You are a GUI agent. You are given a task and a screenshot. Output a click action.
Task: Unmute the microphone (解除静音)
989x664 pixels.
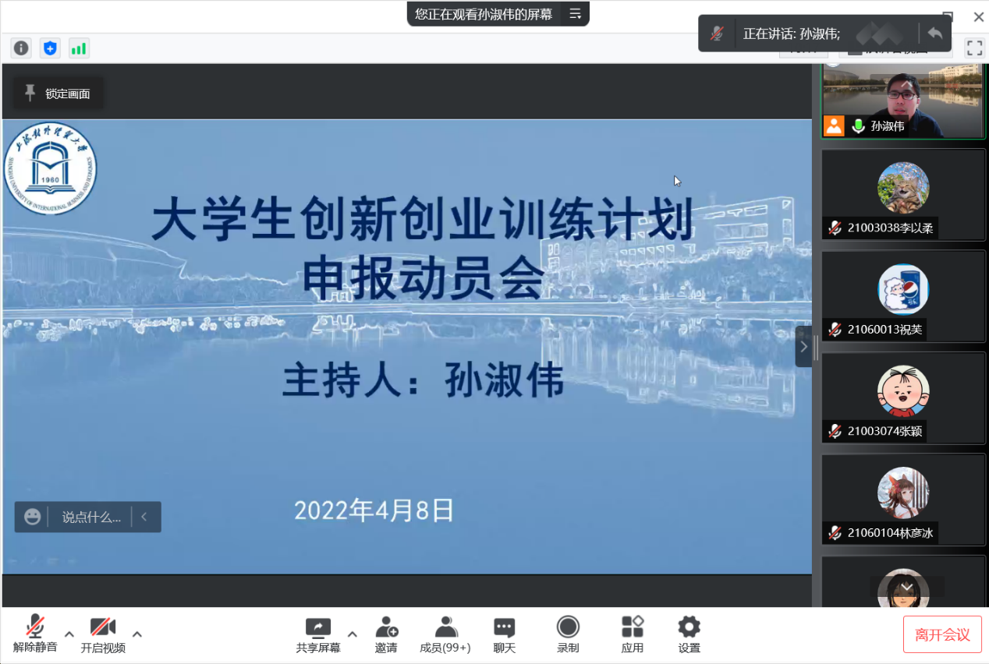[35, 634]
